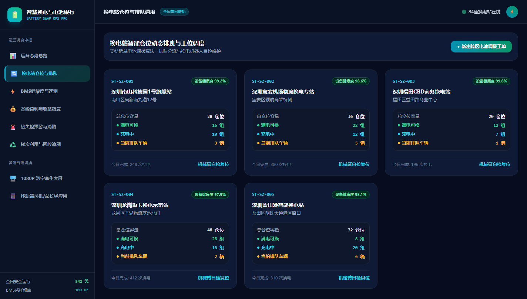Open BMS健康度与遥测 menu item
The width and height of the screenshot is (527, 299).
pyautogui.click(x=47, y=91)
